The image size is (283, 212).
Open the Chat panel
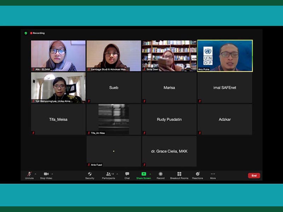click(127, 175)
